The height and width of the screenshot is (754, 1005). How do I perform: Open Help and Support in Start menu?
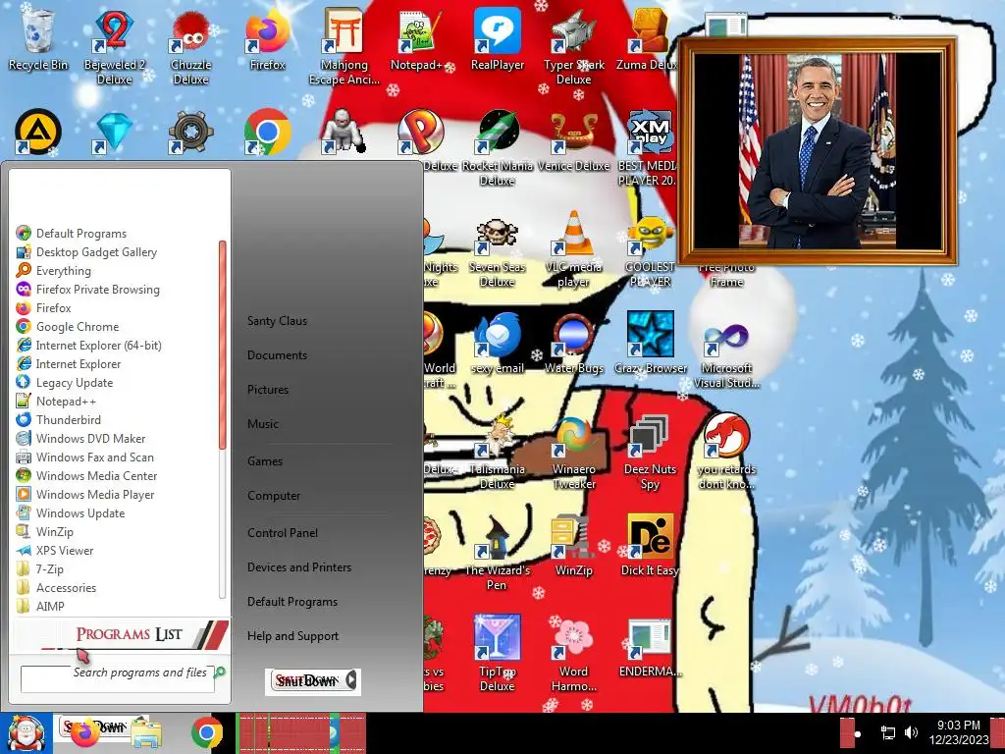[292, 636]
